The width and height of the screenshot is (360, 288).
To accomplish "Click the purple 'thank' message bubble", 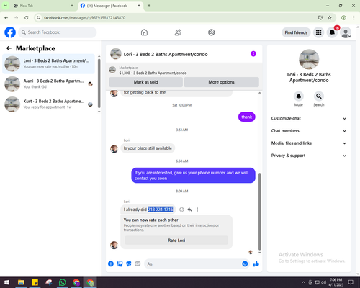I will pos(247,117).
